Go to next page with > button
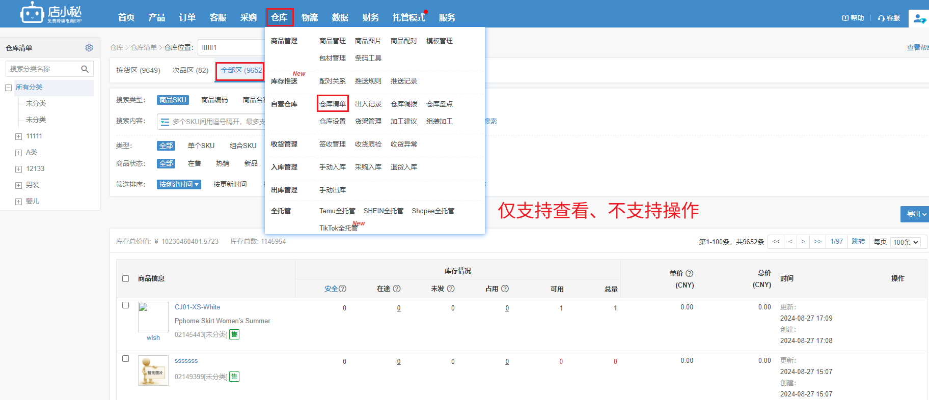The width and height of the screenshot is (929, 400). 803,242
